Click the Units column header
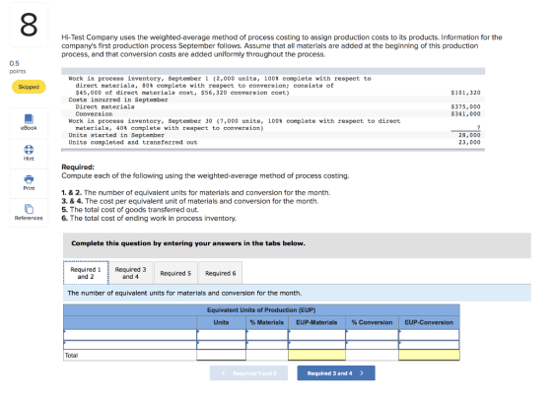 point(221,322)
